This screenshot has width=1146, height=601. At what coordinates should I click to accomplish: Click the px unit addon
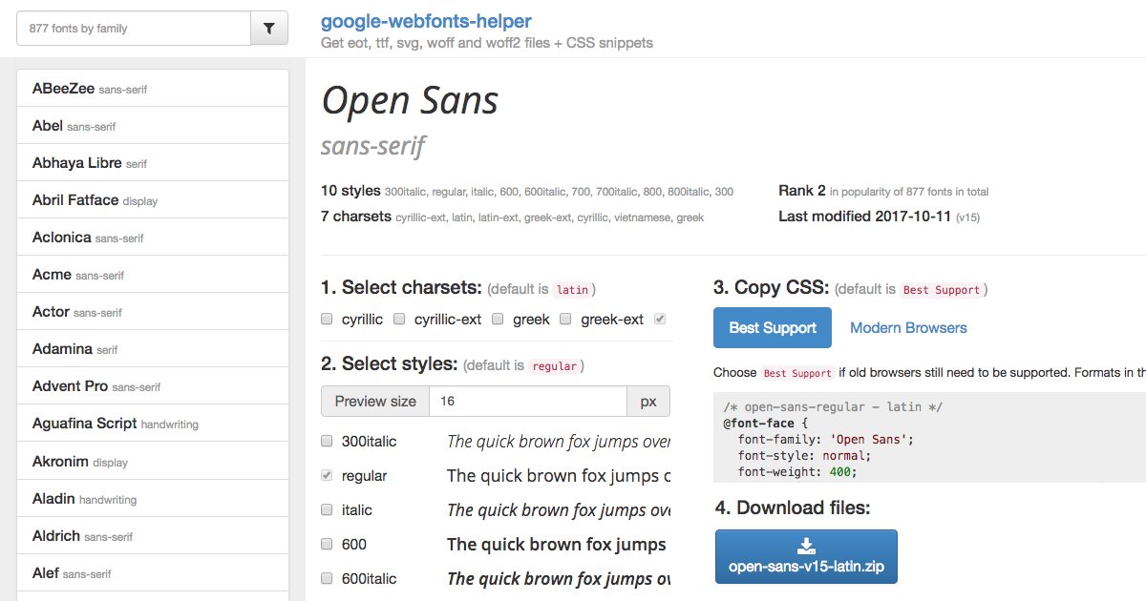648,402
